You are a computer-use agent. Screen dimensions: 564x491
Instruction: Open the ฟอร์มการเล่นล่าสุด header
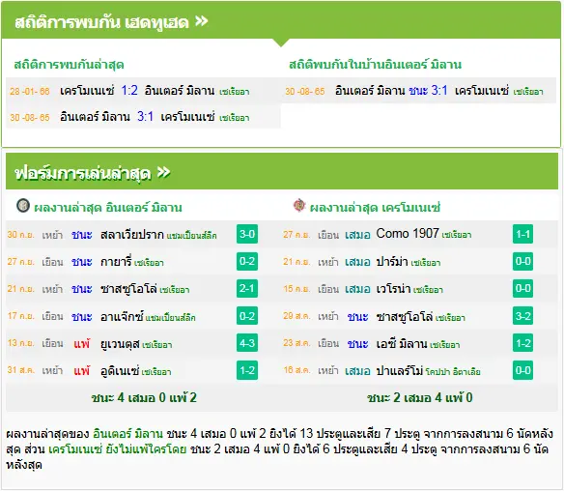(282, 172)
